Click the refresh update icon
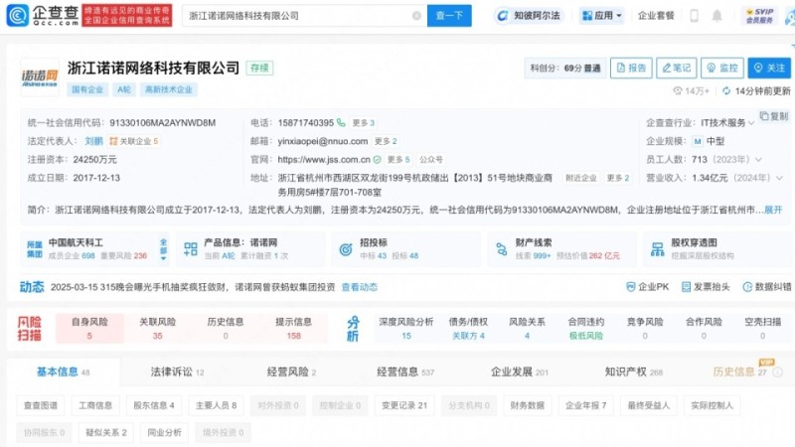 point(726,90)
